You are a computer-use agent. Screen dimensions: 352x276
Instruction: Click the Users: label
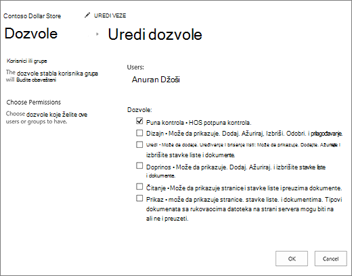pos(135,67)
